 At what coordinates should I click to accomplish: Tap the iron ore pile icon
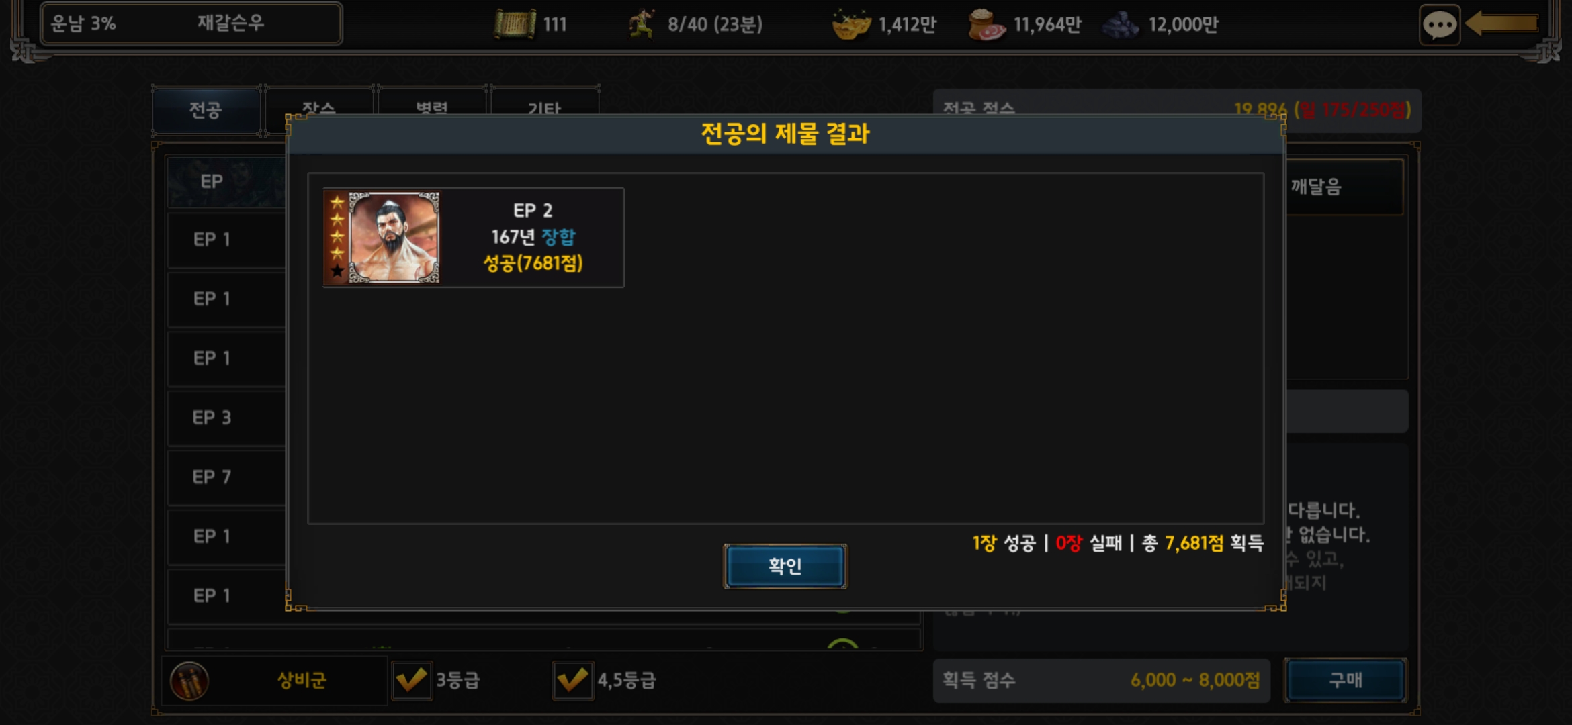coord(1121,25)
